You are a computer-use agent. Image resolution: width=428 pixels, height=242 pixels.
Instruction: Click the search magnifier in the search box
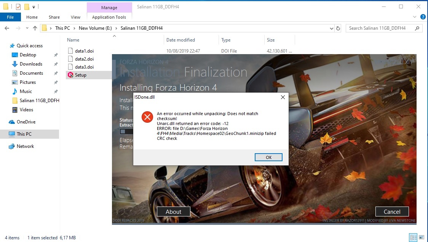[417, 28]
